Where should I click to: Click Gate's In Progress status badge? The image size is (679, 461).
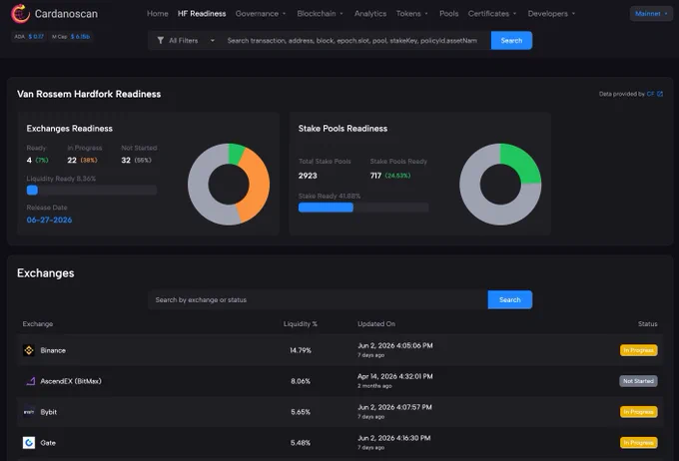638,443
